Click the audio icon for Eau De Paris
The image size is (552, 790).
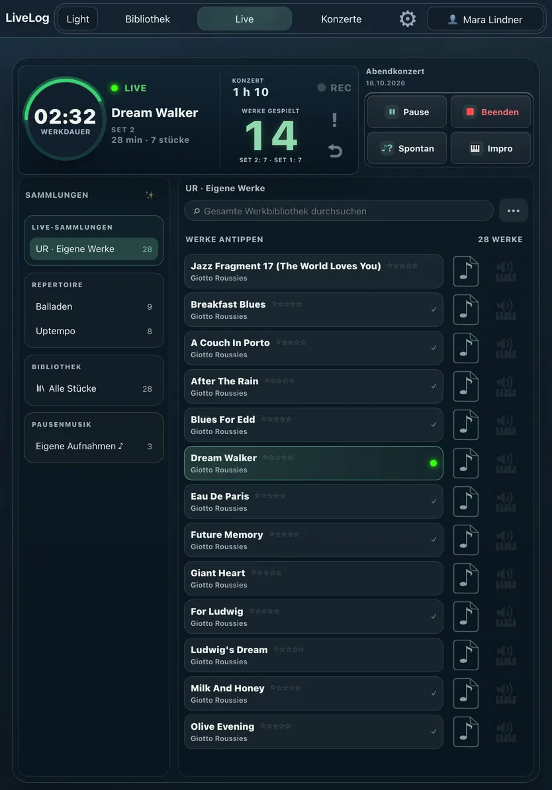(506, 502)
